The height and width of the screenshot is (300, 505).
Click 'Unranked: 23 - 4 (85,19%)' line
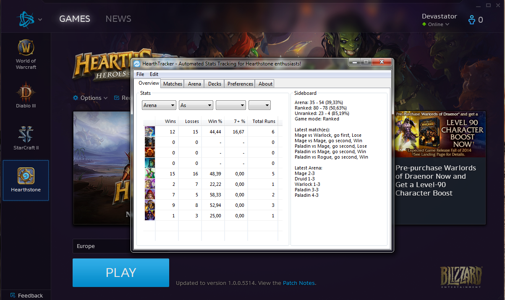tap(322, 113)
